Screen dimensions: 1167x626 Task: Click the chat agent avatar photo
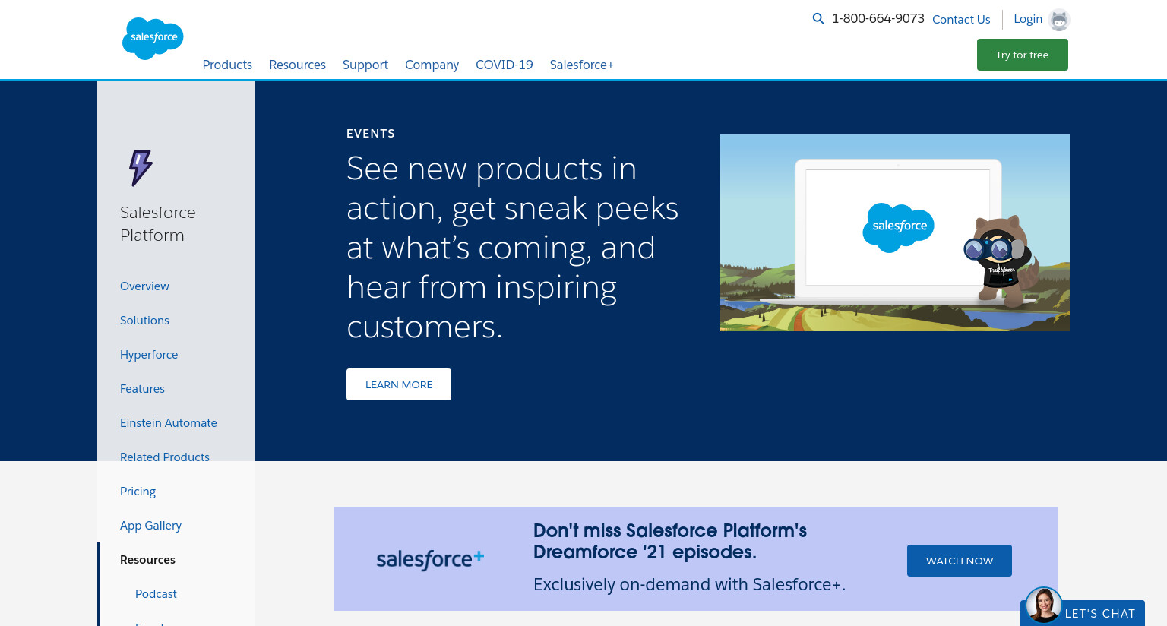pos(1043,605)
